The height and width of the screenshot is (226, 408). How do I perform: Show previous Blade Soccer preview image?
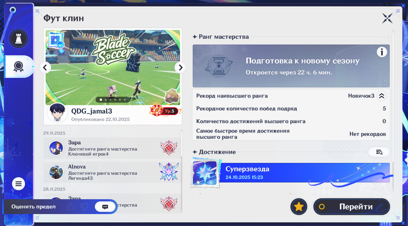[45, 68]
